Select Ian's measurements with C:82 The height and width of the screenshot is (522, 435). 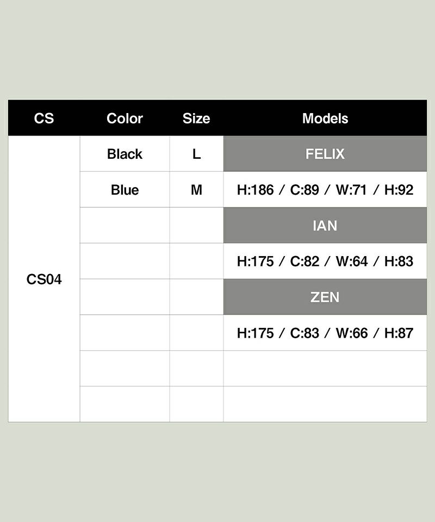(325, 261)
